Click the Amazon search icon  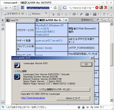tap(101, 8)
